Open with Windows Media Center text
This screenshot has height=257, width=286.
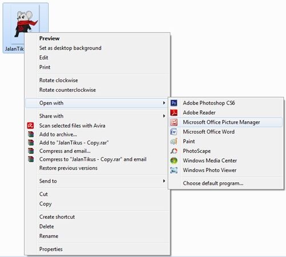tap(210, 160)
